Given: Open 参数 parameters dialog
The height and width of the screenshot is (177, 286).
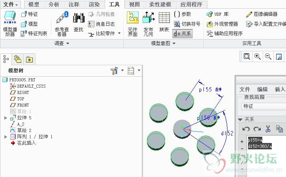Looking at the screenshot, I should [x=183, y=14].
